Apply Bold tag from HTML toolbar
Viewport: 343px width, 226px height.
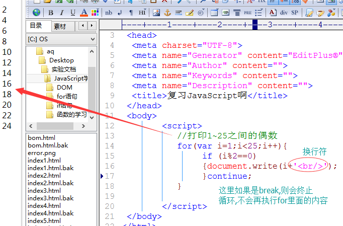[x=51, y=13]
